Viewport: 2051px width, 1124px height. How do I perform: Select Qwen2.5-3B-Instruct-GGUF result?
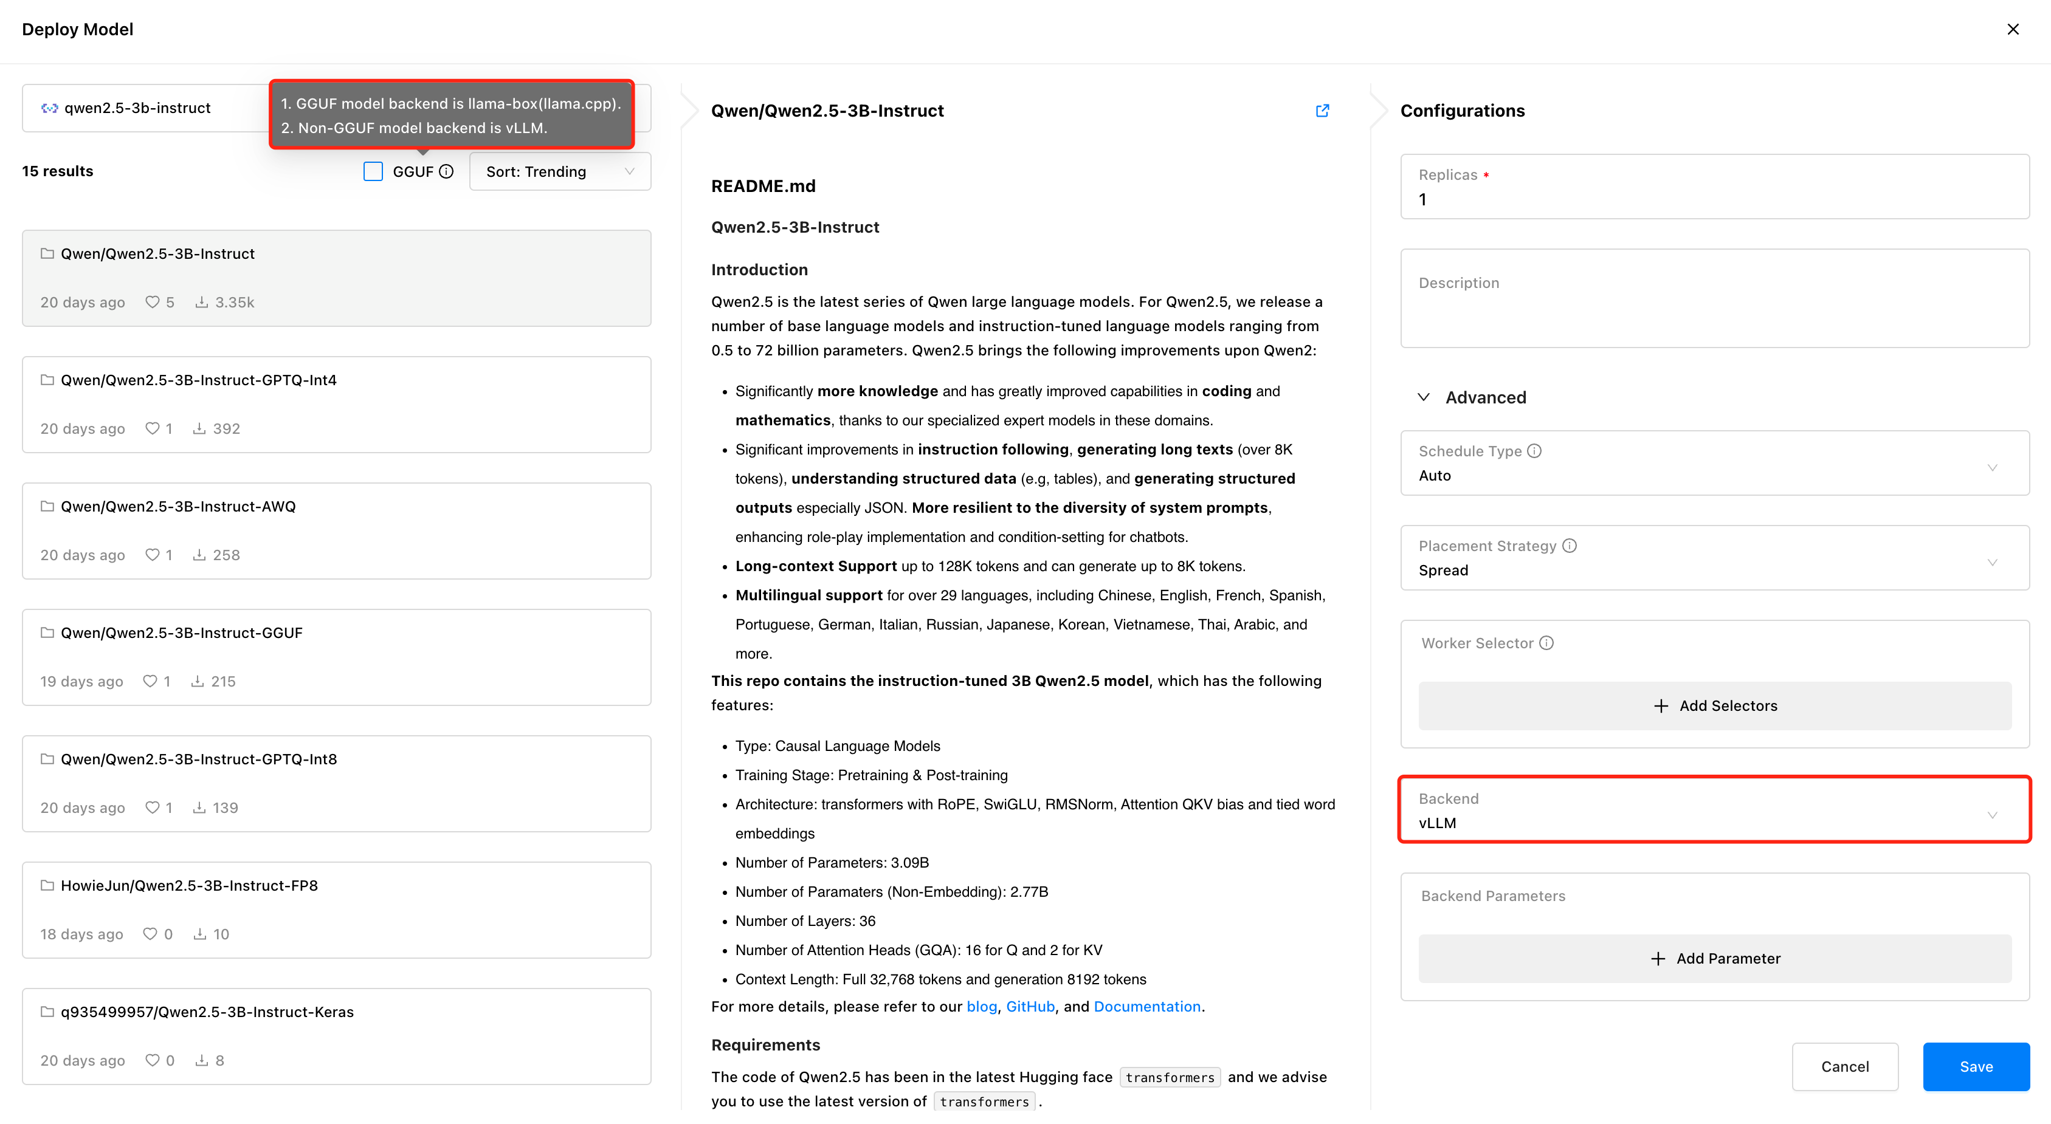coord(336,657)
